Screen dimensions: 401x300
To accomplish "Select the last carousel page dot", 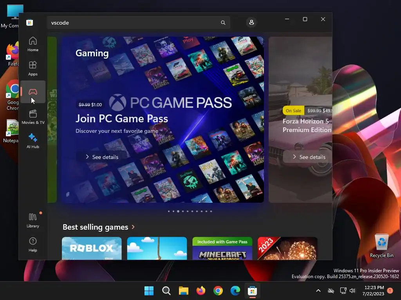I will tap(211, 211).
